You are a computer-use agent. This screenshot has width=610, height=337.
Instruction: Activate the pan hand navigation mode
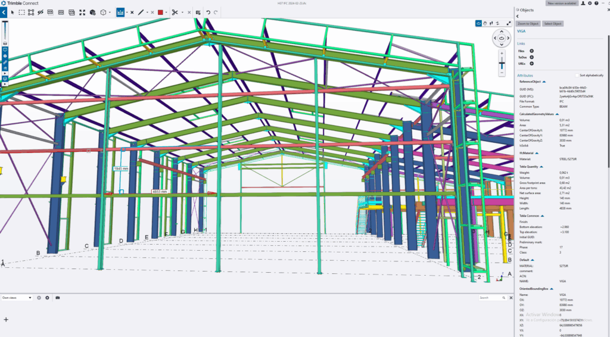485,23
